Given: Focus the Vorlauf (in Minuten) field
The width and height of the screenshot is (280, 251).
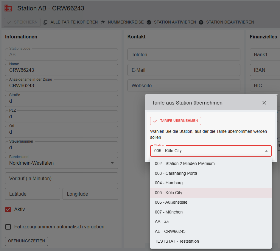Looking at the screenshot, I should coord(61,179).
